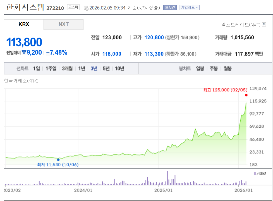This screenshot has width=273, height=201.
Task: Click the 넥스트레이드(NXT) link text
Action: (241, 25)
